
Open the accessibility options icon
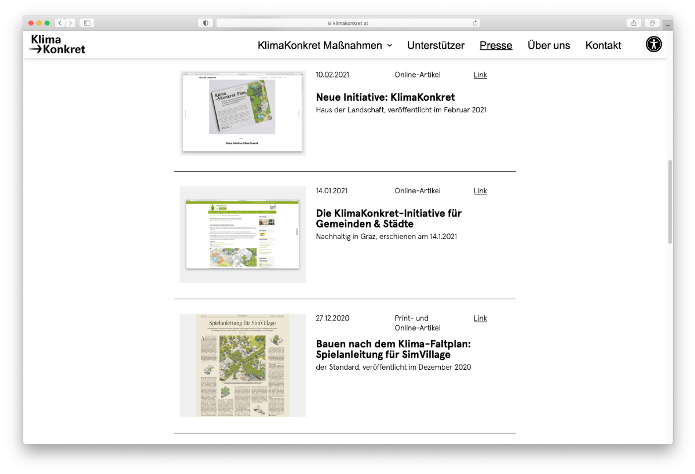(x=653, y=45)
